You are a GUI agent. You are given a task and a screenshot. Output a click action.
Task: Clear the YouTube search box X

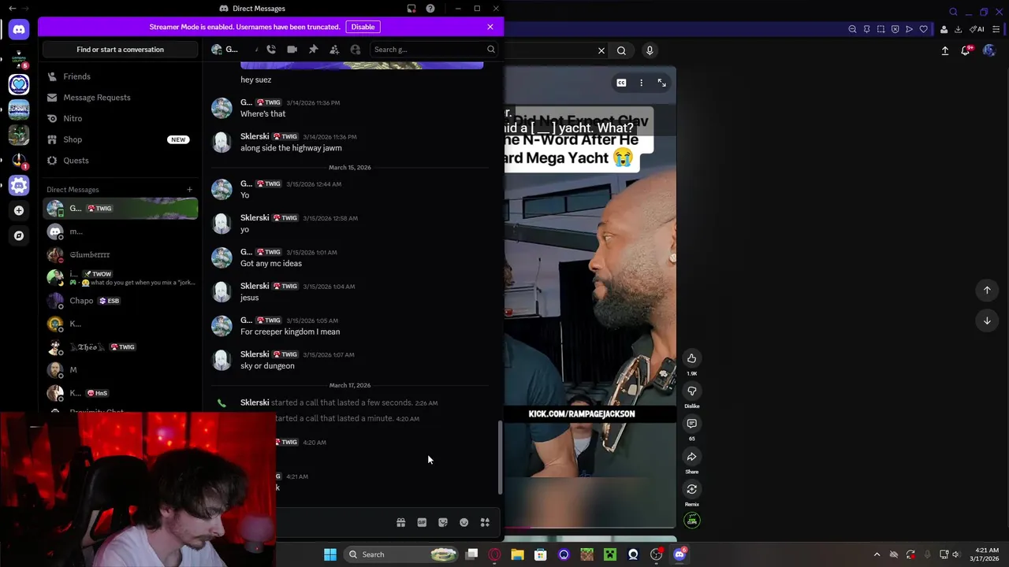601,50
